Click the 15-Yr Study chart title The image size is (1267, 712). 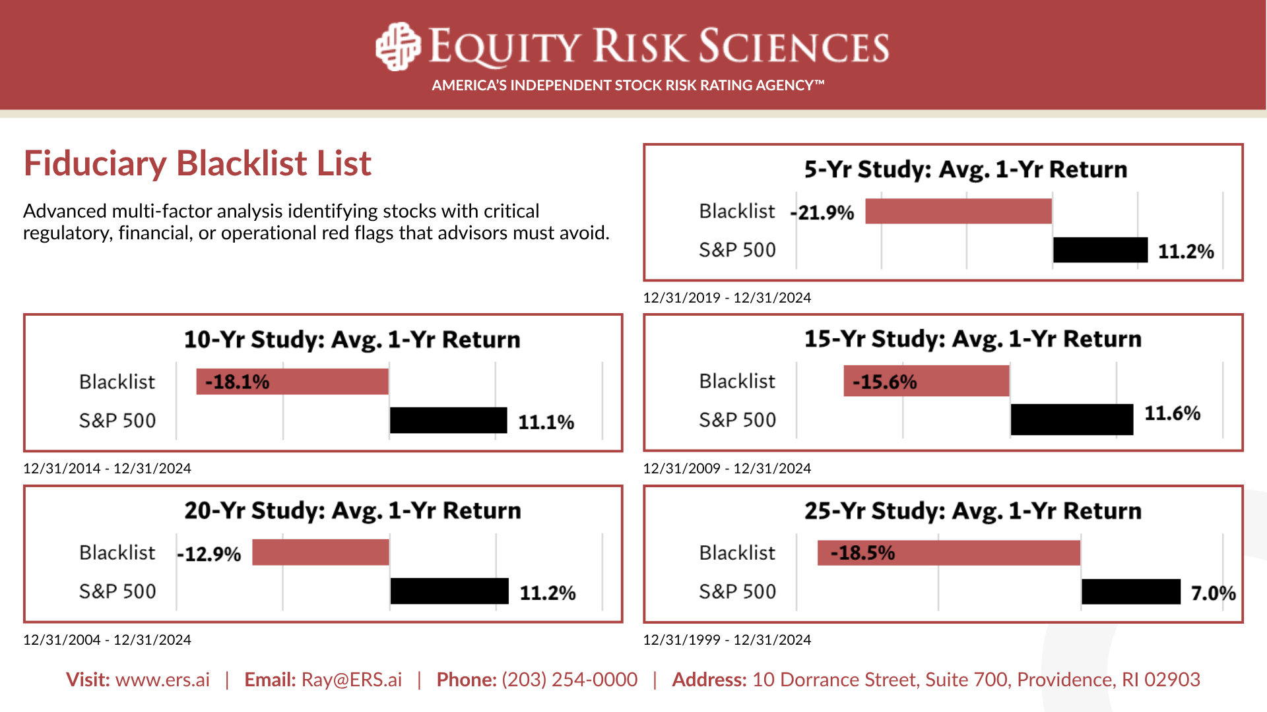point(972,339)
